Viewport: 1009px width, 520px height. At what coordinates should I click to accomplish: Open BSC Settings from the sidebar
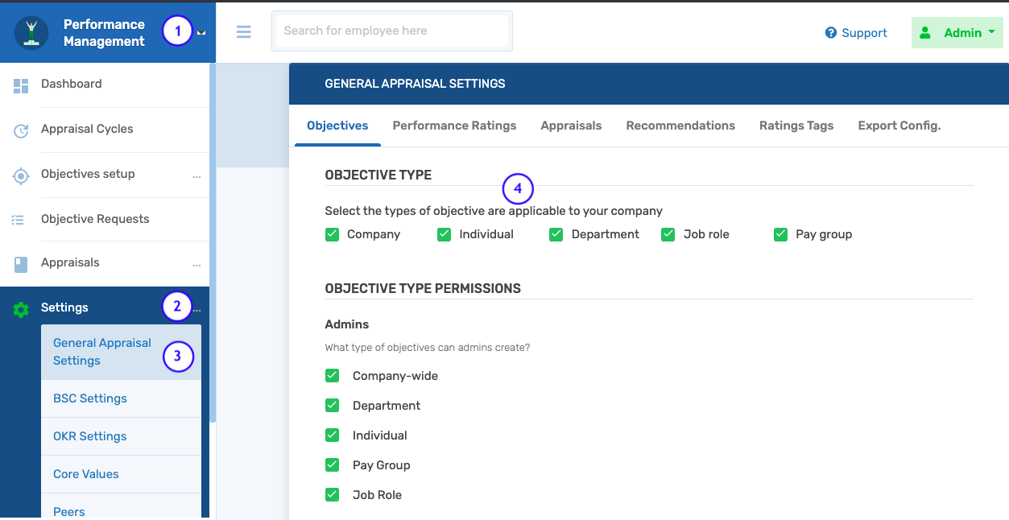[89, 398]
